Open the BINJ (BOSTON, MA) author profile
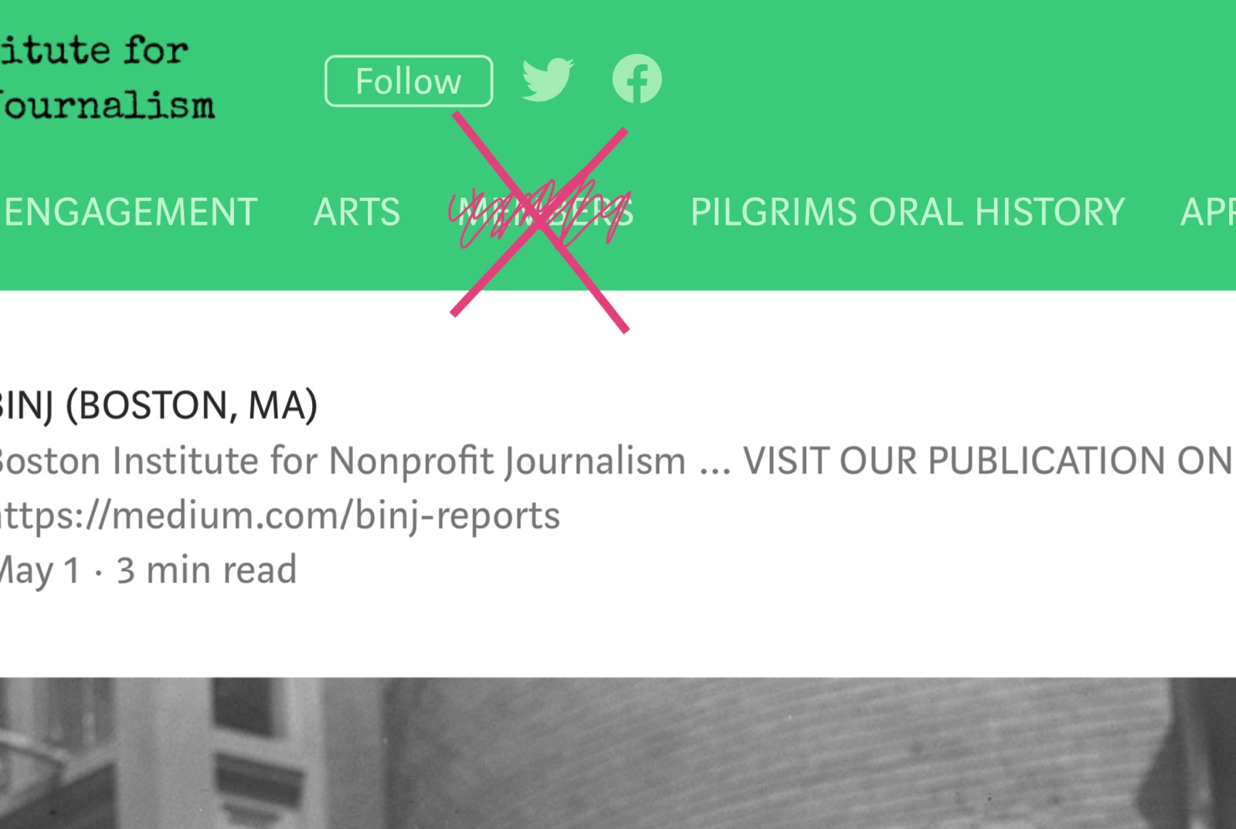This screenshot has height=829, width=1236. (158, 405)
